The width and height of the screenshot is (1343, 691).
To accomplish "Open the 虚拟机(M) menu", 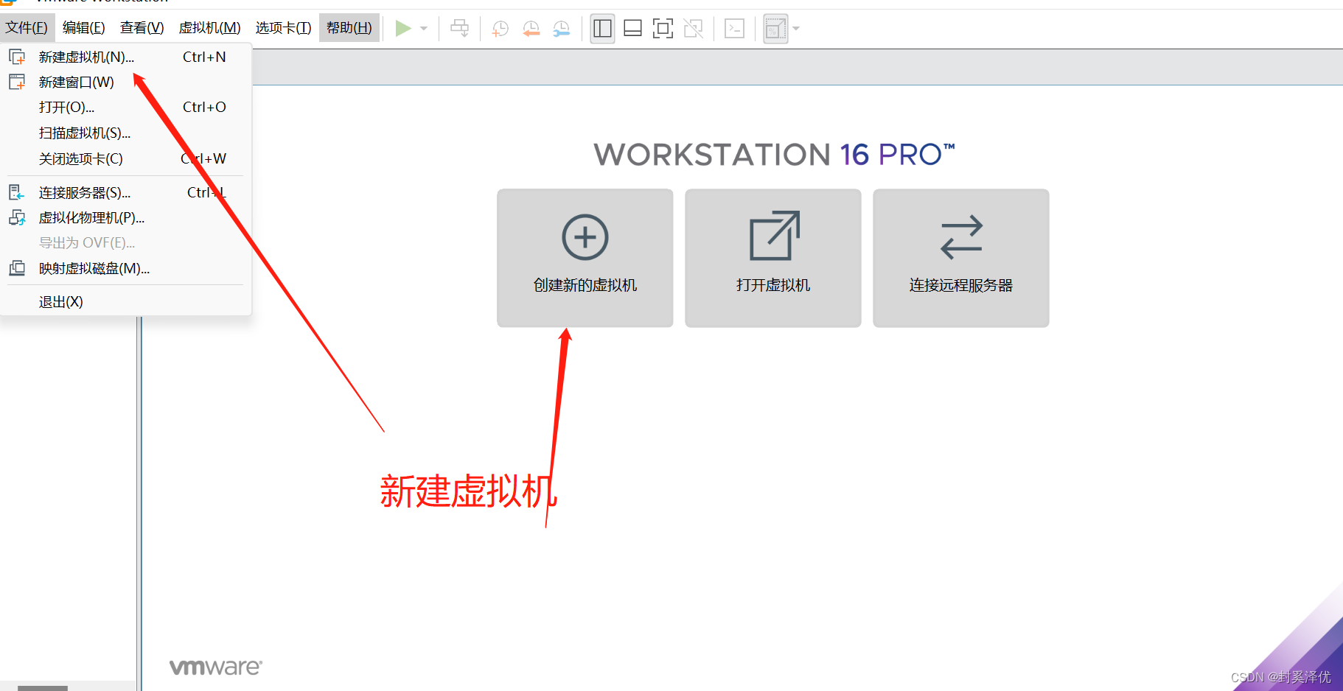I will 209,28.
